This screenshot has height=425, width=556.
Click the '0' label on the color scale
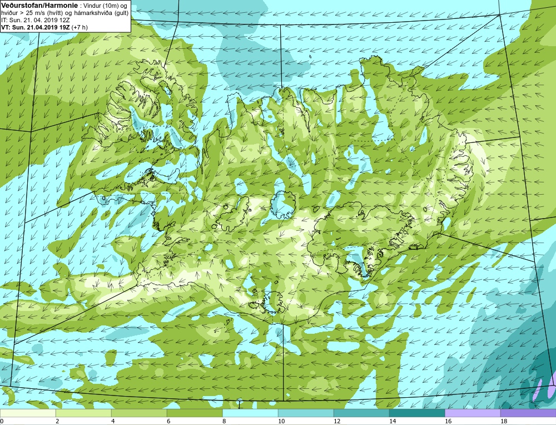2,422
